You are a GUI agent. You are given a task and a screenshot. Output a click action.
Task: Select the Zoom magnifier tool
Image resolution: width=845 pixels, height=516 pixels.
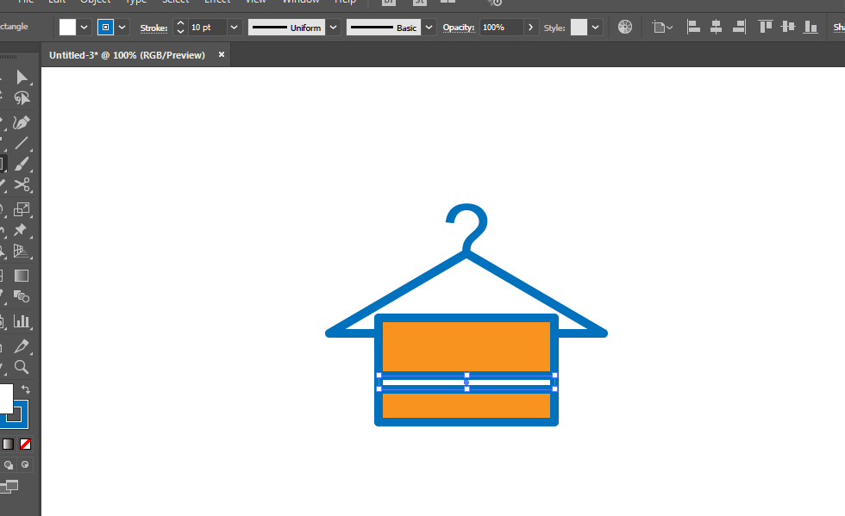pos(22,367)
